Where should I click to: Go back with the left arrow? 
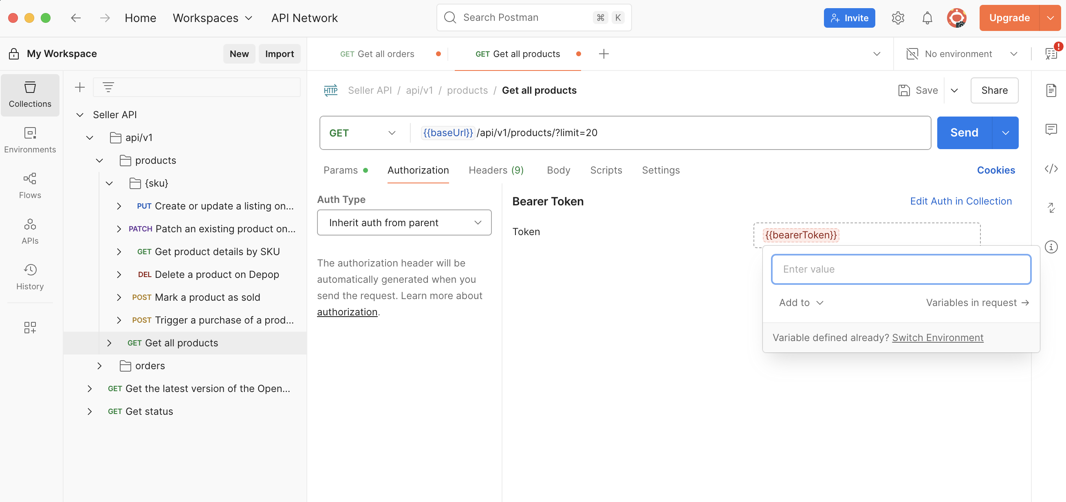click(76, 18)
